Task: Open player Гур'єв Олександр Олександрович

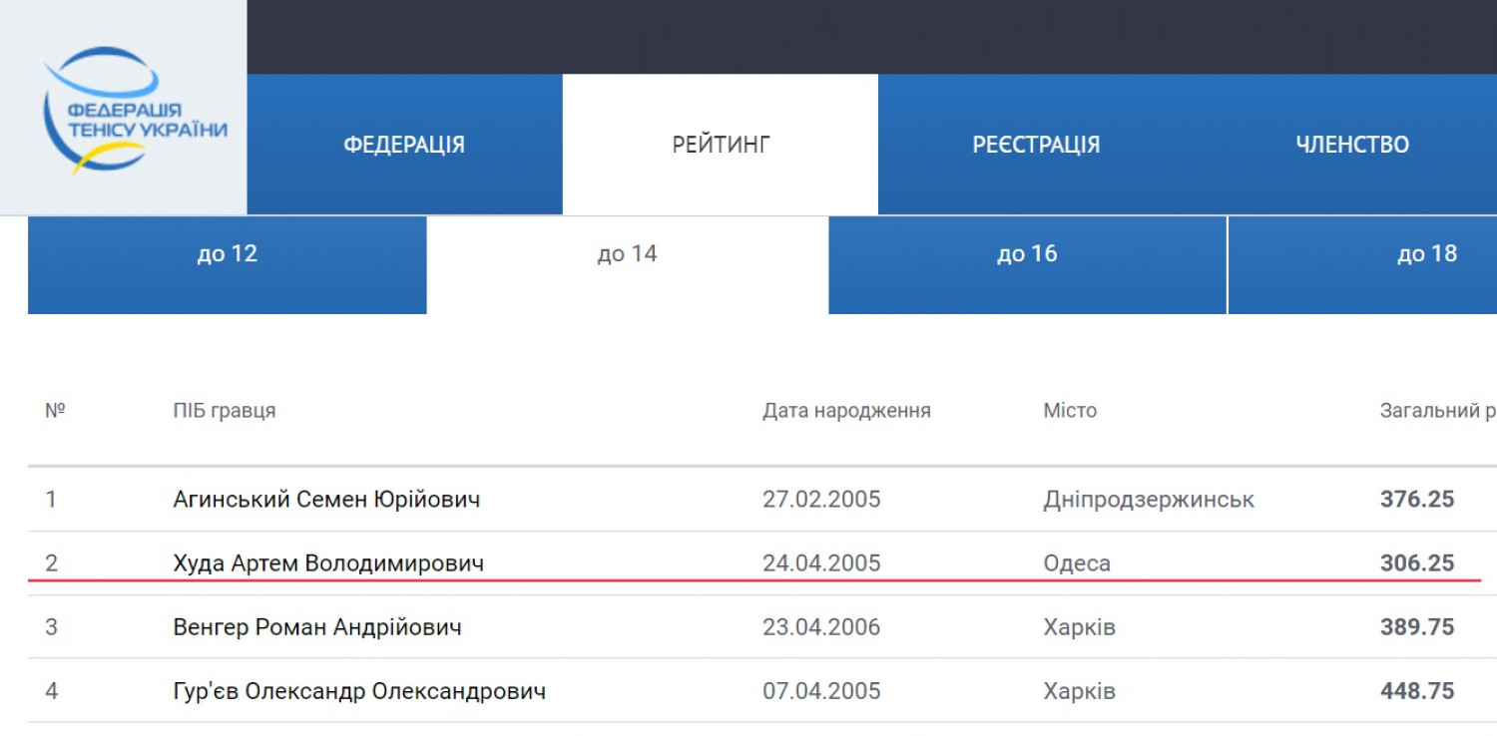Action: (x=359, y=691)
